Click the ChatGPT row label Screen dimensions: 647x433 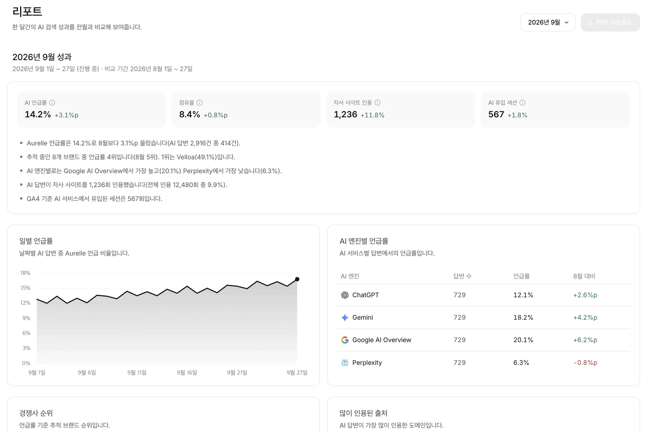365,295
